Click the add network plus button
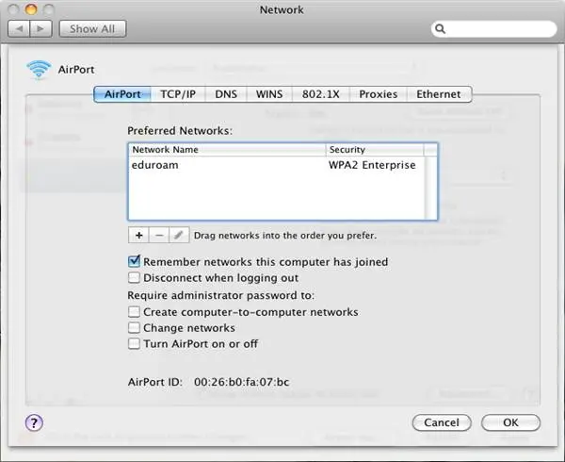This screenshot has width=565, height=462. pos(138,234)
